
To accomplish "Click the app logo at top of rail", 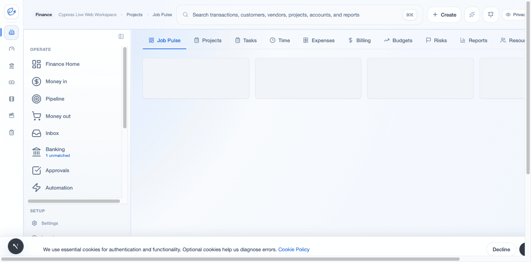I will click(11, 12).
